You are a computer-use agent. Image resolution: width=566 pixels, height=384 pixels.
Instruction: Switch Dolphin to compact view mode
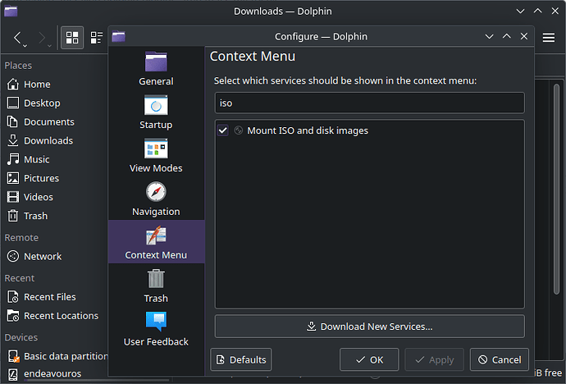tap(96, 38)
